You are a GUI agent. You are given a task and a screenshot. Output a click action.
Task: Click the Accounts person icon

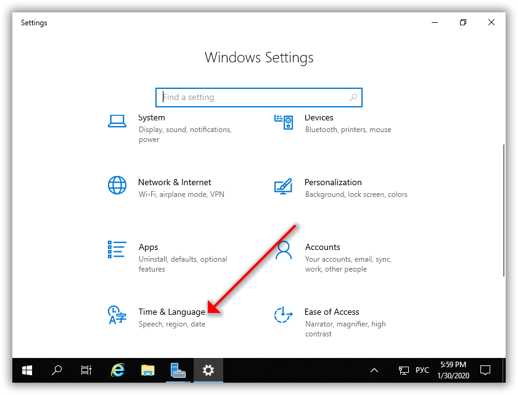click(283, 249)
